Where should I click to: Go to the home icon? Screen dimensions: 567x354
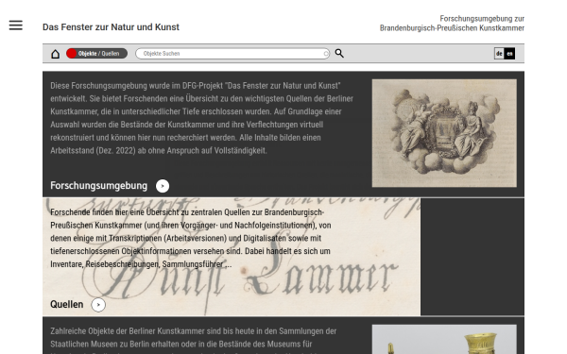coord(56,54)
